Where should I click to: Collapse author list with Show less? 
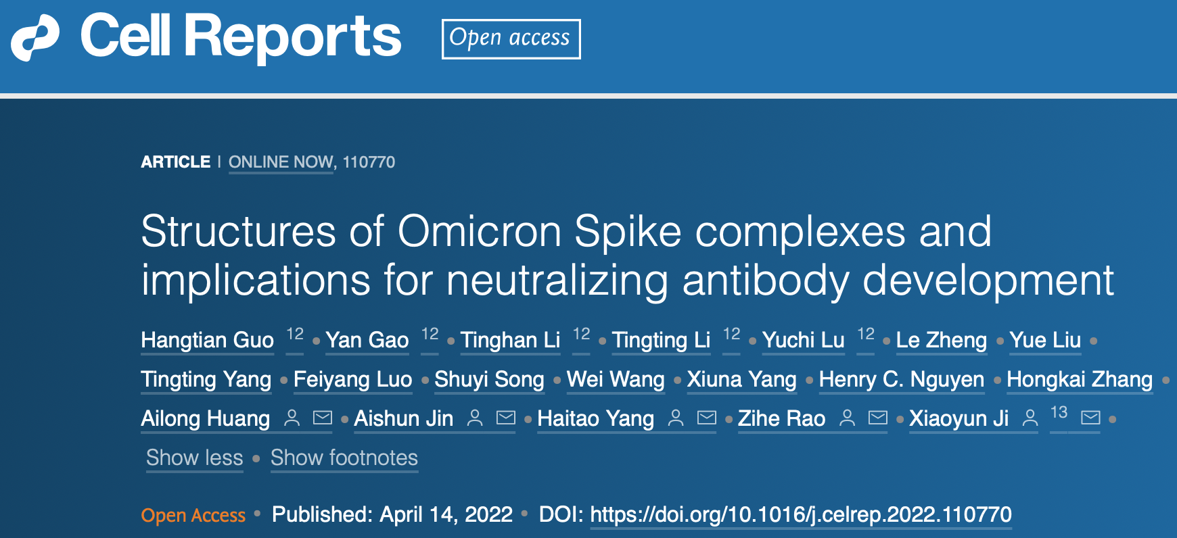(195, 458)
